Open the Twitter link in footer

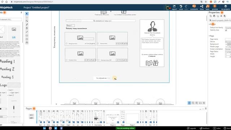point(56,128)
